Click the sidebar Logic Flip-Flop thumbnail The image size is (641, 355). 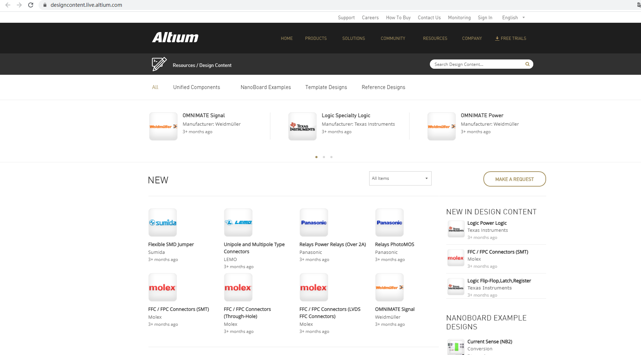456,287
